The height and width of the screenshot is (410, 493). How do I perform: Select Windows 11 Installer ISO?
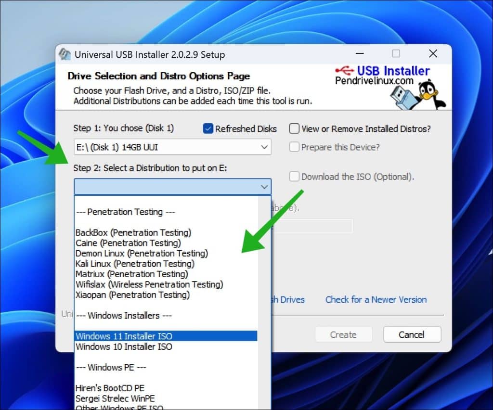[124, 336]
